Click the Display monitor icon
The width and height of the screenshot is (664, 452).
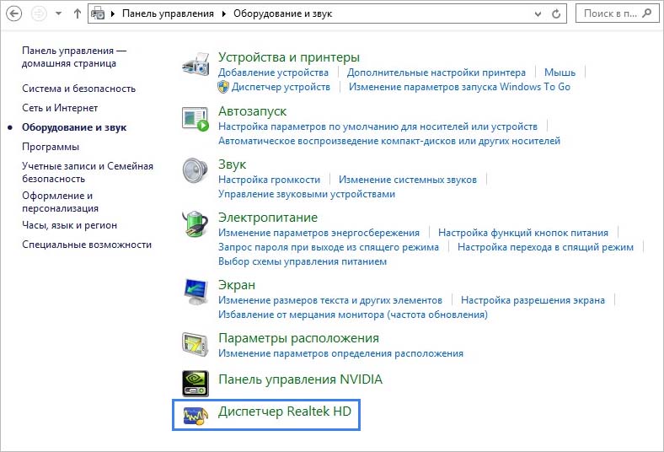click(x=195, y=292)
